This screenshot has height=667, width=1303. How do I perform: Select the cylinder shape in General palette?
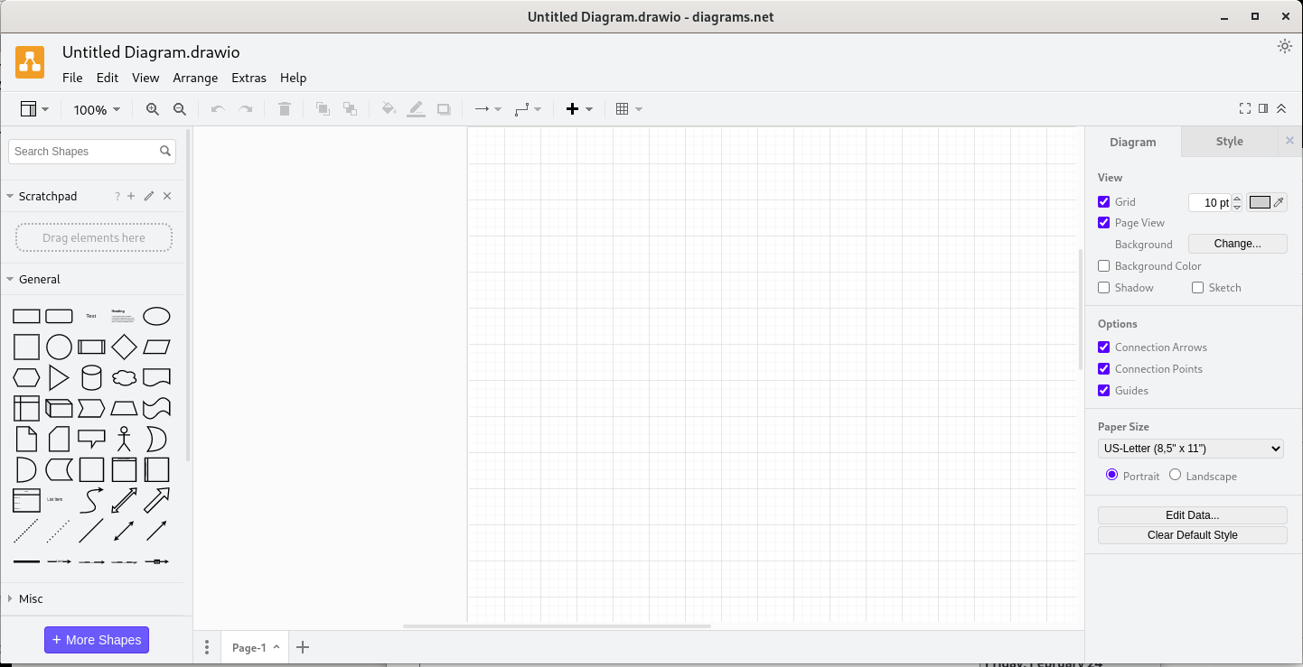point(91,377)
